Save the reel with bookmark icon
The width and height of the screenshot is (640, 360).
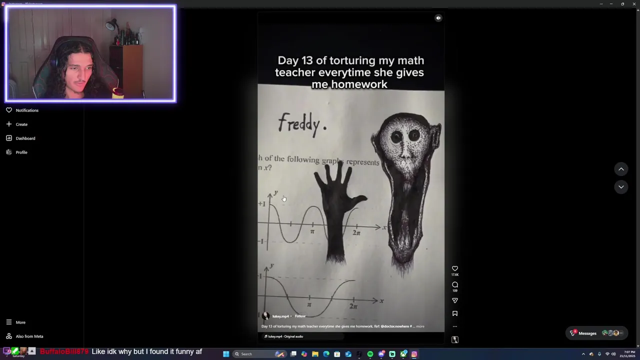(455, 313)
